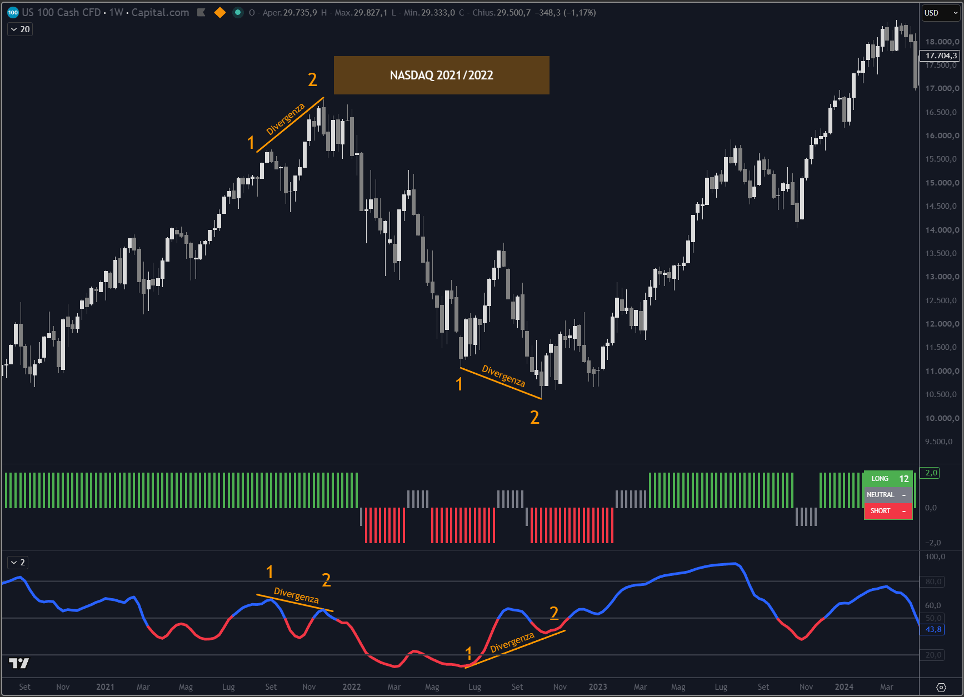The height and width of the screenshot is (697, 964).
Task: Open the TradingView logo at bottom left
Action: 19,663
